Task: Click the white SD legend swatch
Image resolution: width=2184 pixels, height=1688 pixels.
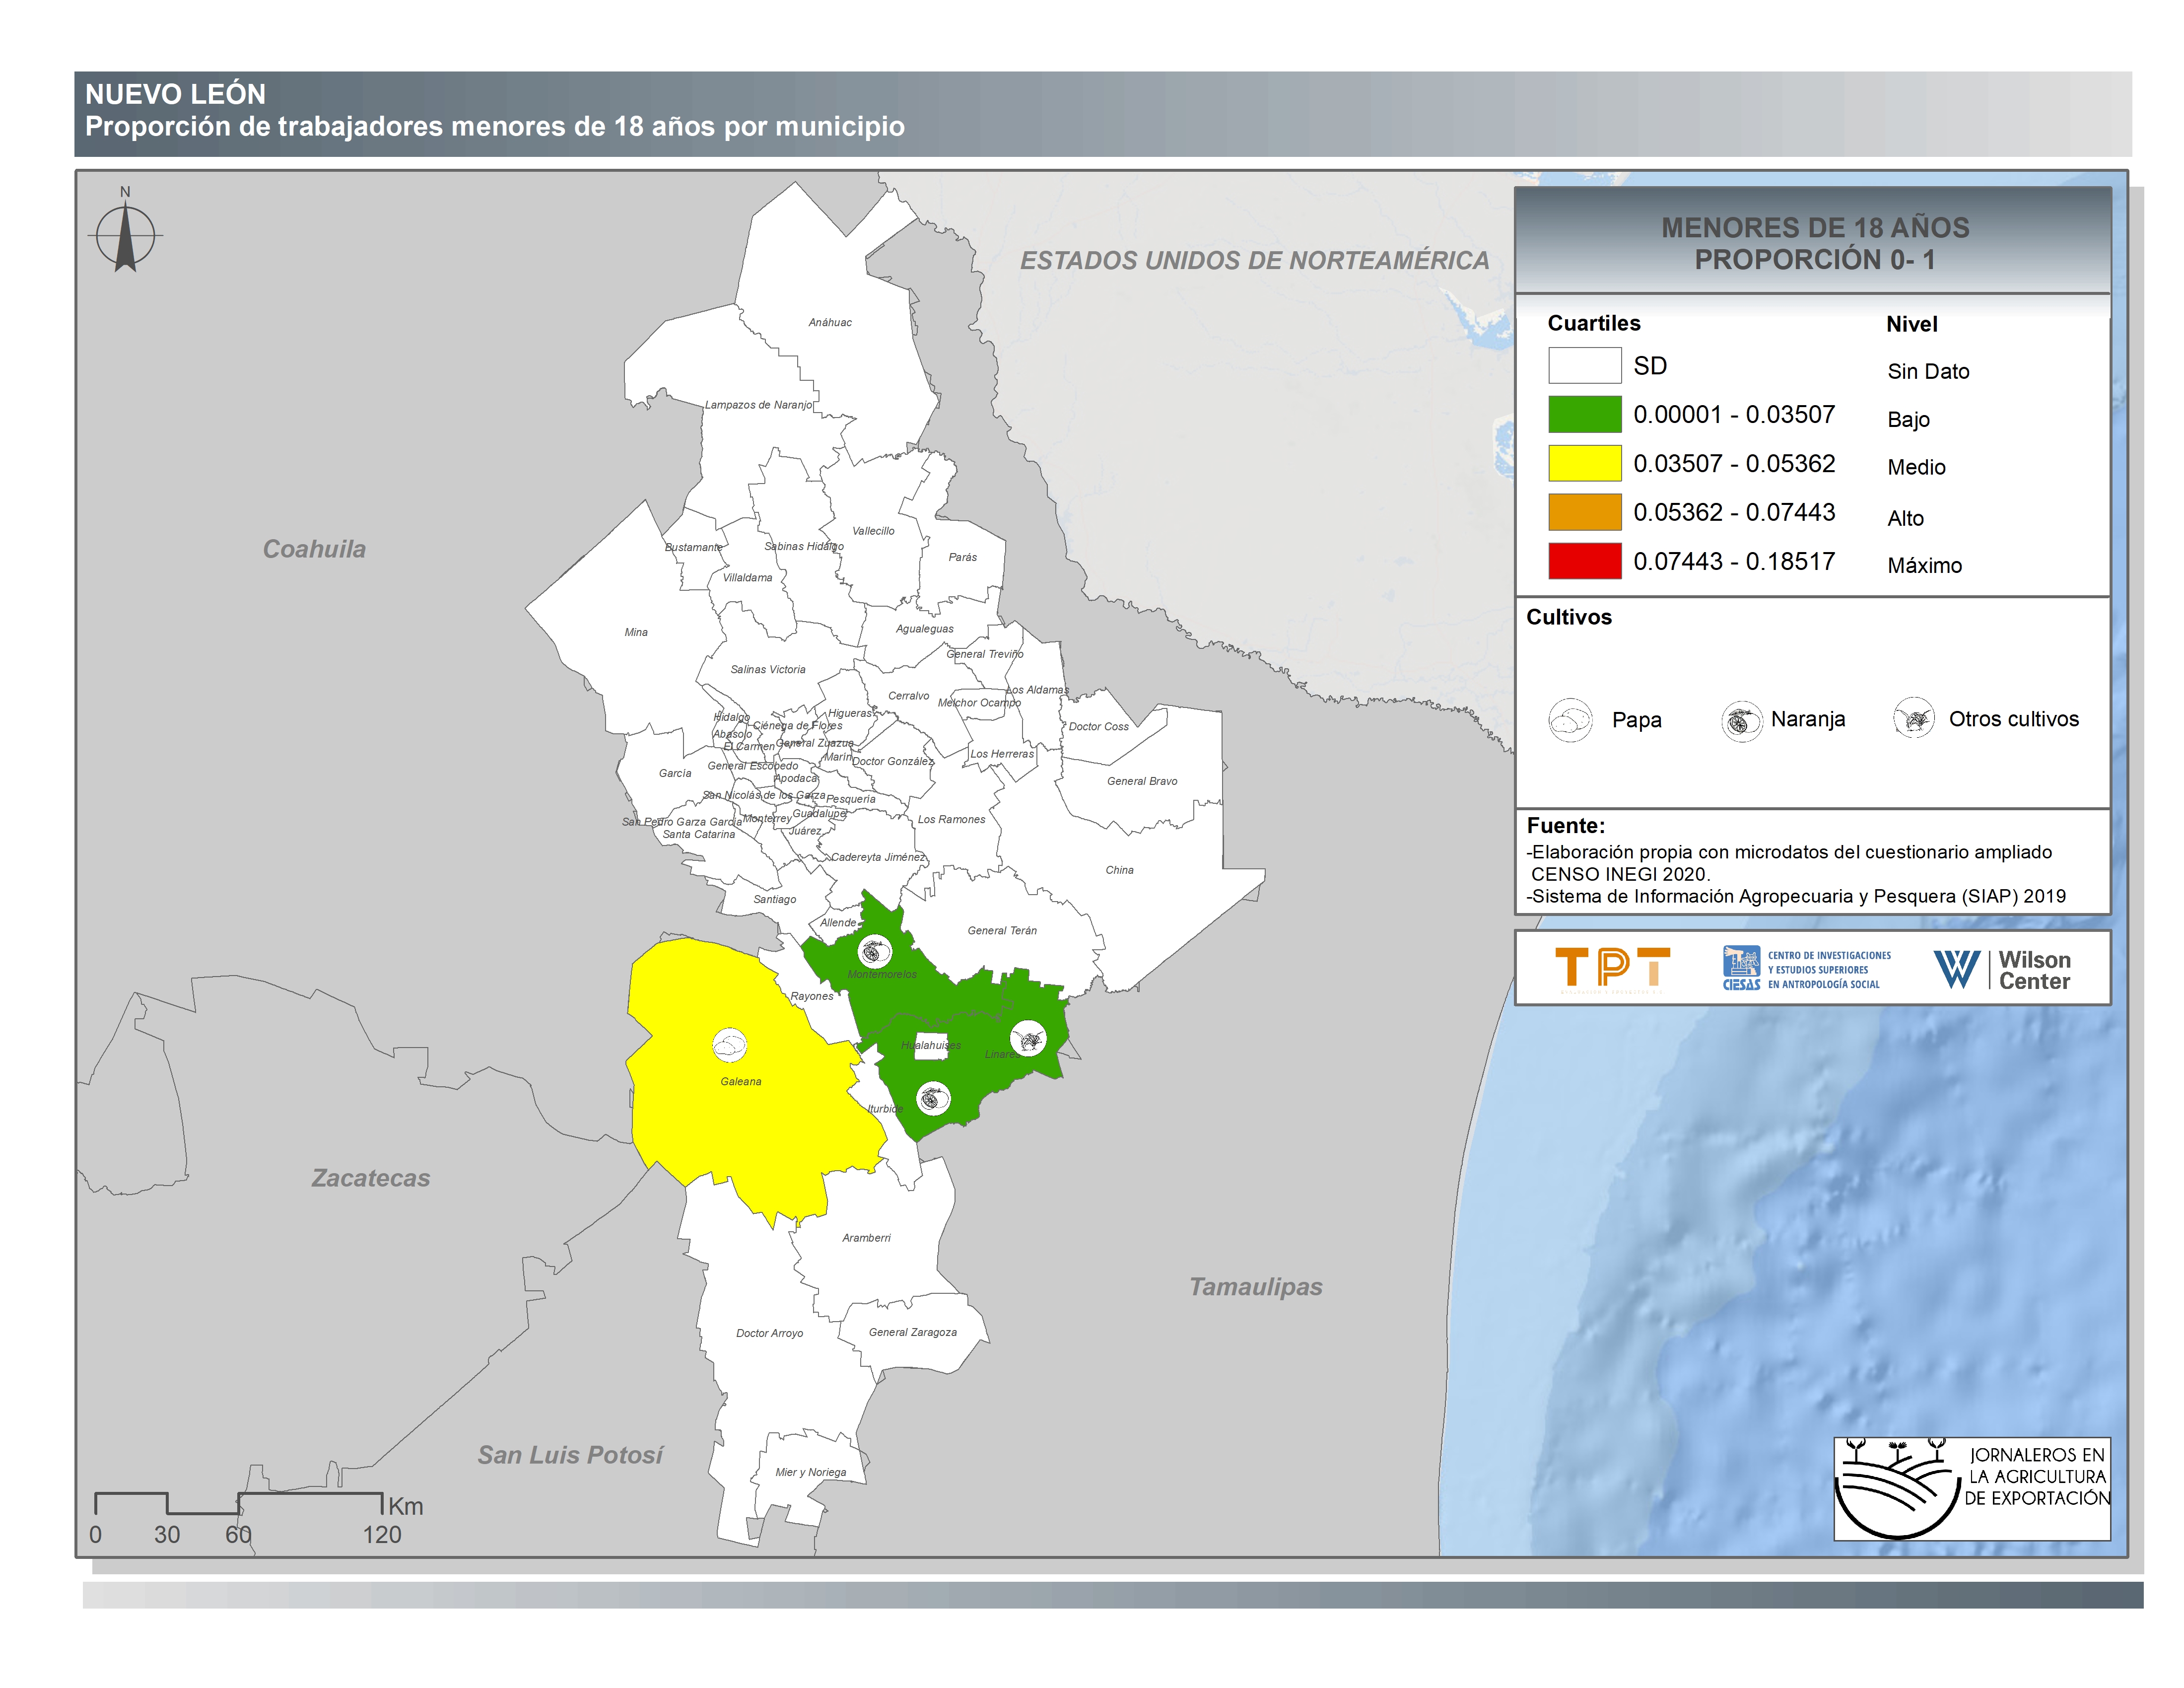Action: (x=1584, y=365)
